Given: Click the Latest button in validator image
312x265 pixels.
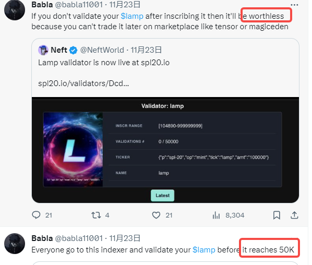Looking at the screenshot, I should point(163,196).
